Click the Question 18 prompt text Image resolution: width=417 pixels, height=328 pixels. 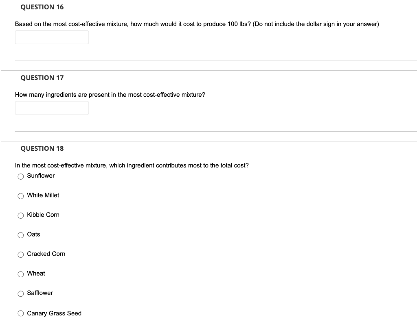point(132,165)
